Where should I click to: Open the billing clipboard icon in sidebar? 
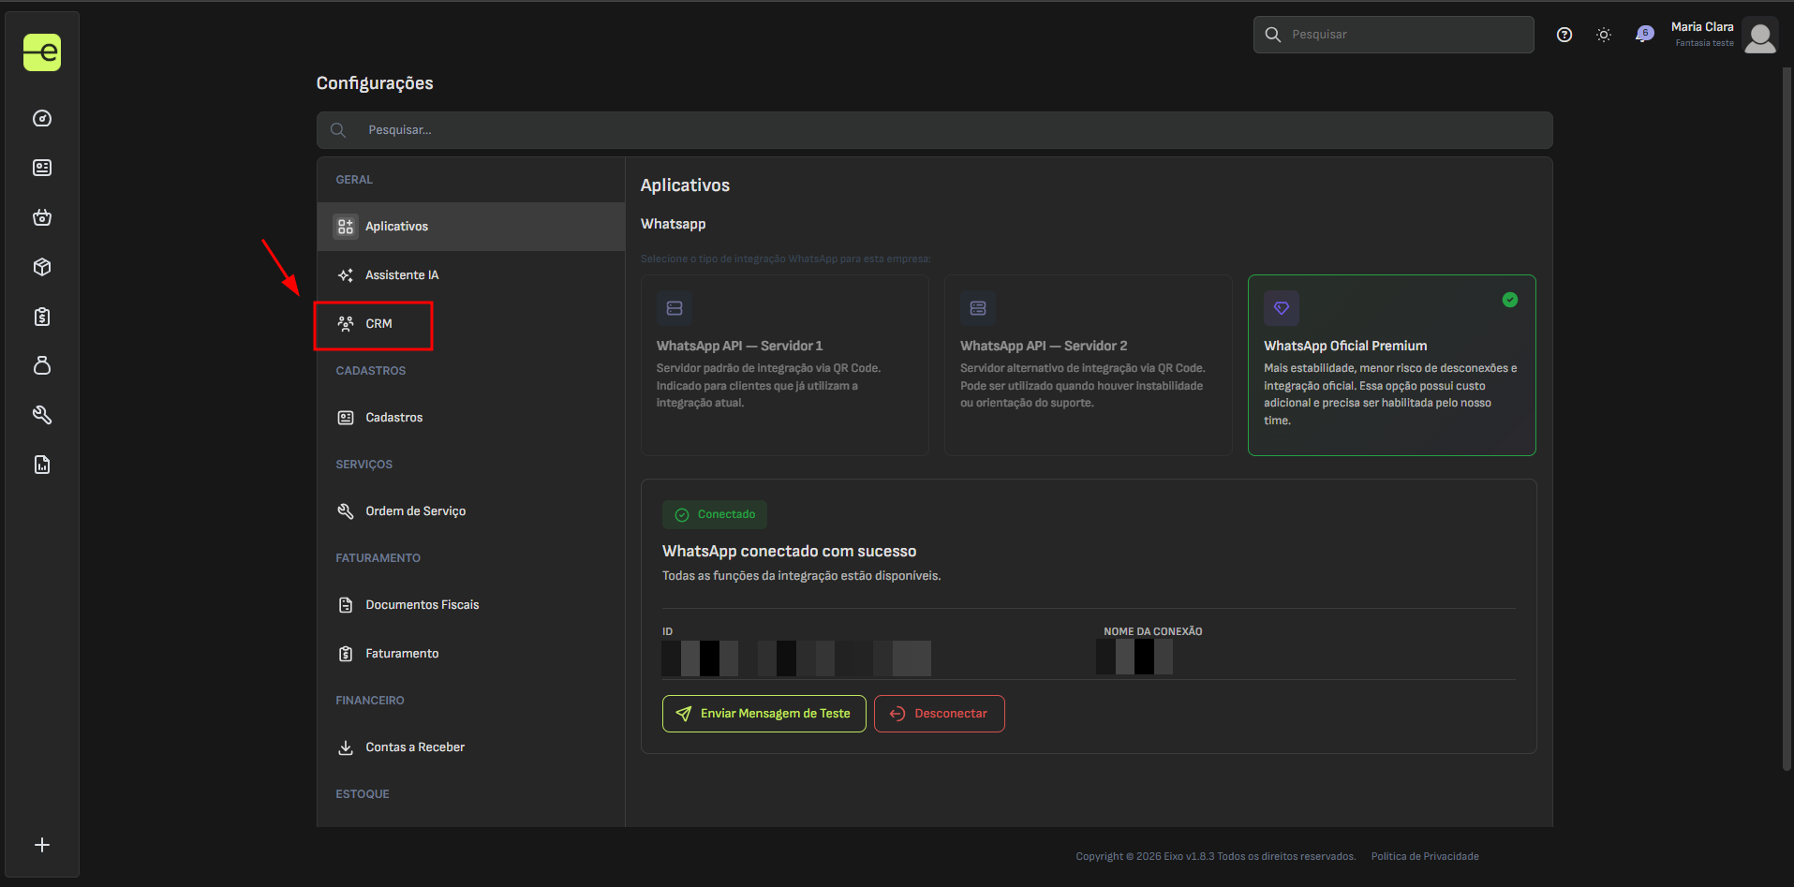coord(42,317)
